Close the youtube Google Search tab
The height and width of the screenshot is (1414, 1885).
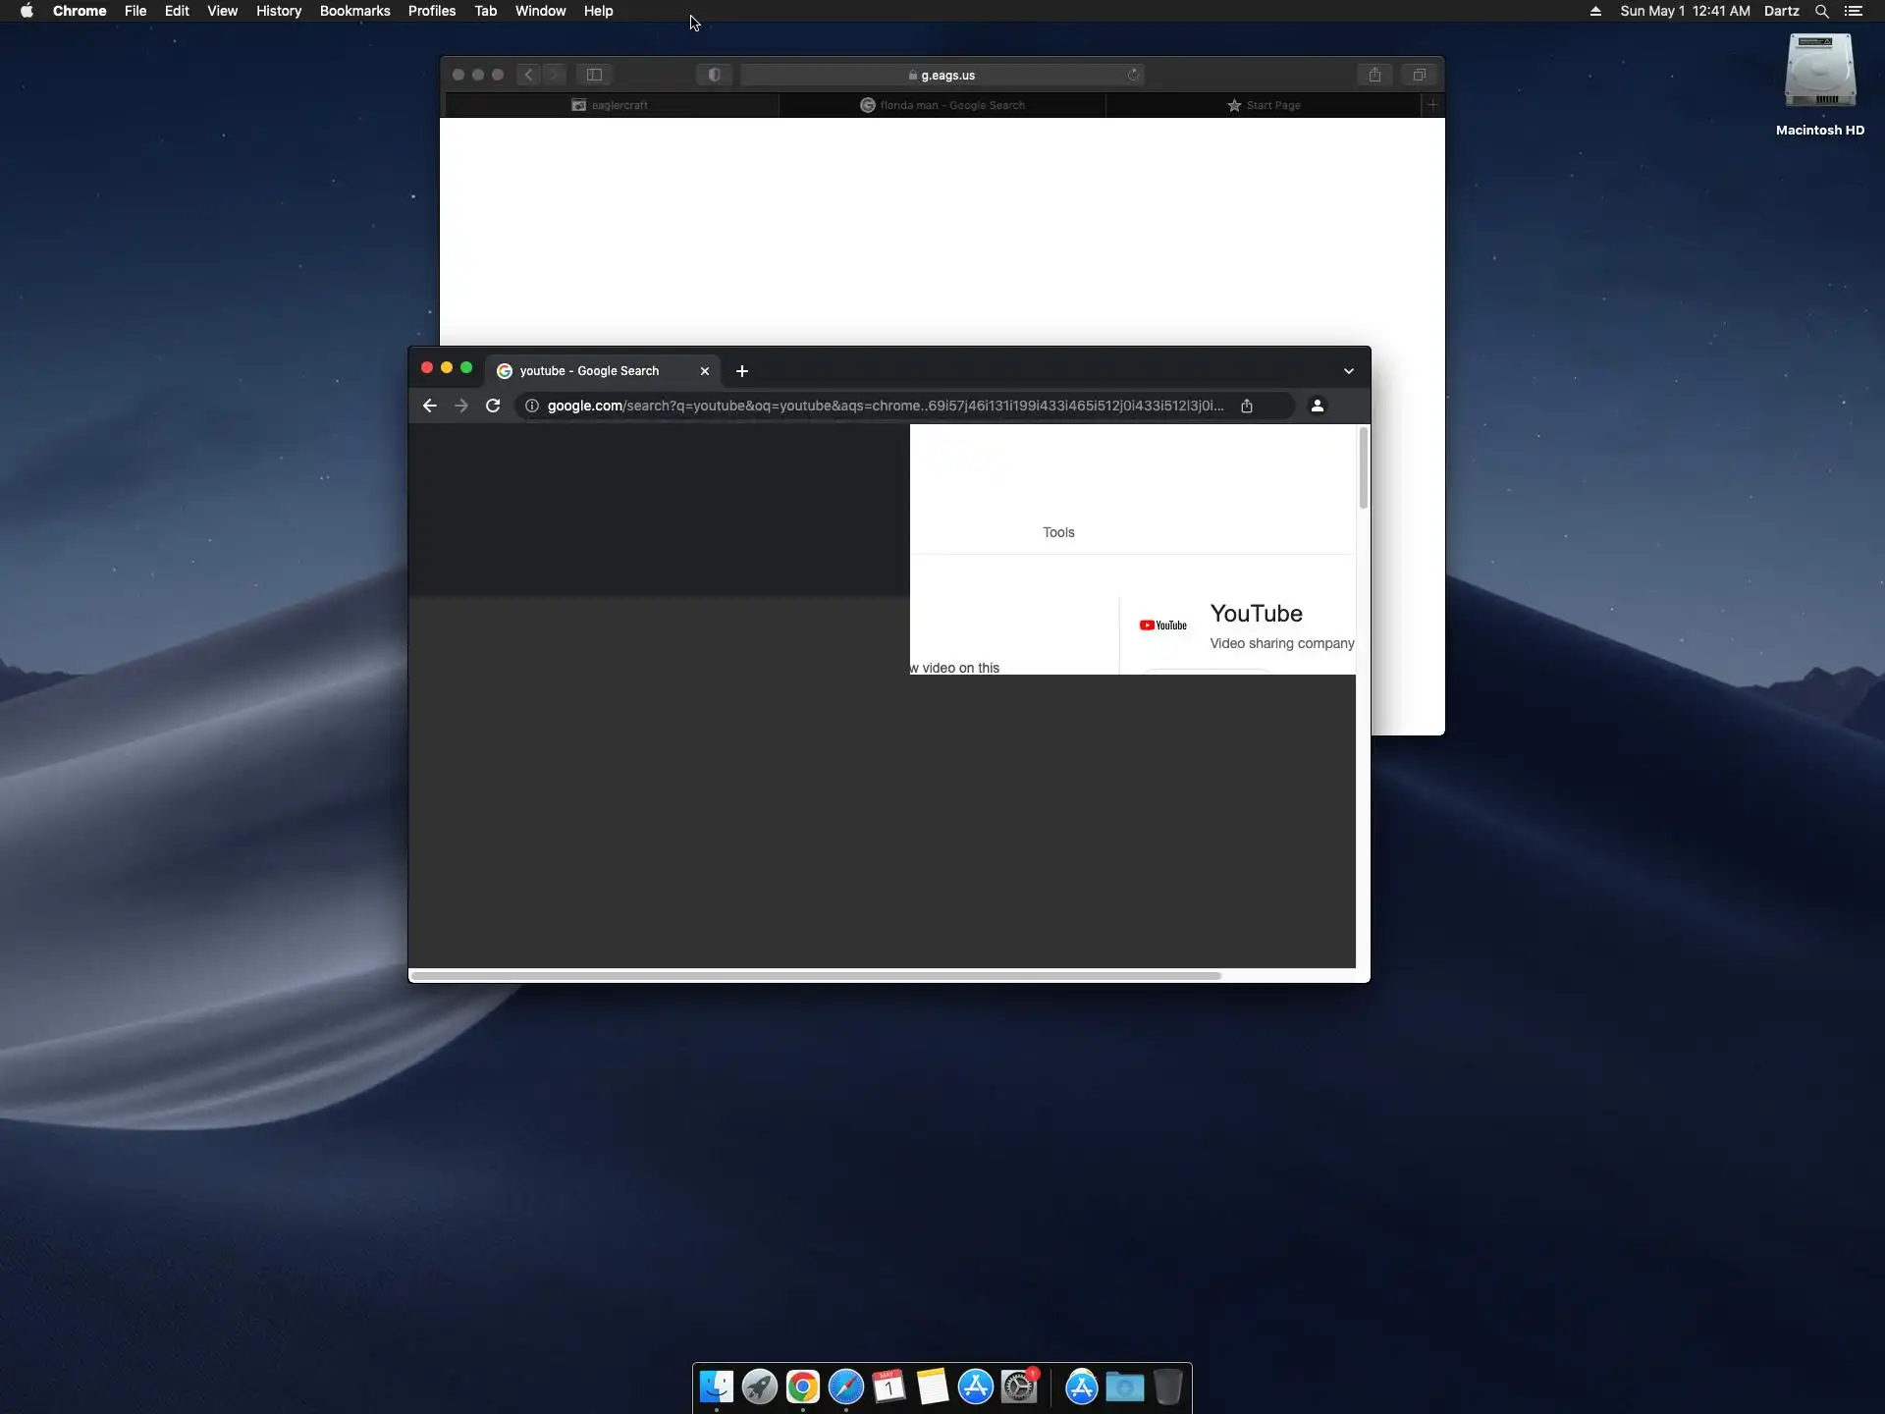[704, 371]
